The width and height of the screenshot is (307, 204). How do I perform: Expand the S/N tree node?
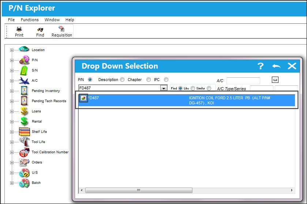click(x=12, y=70)
